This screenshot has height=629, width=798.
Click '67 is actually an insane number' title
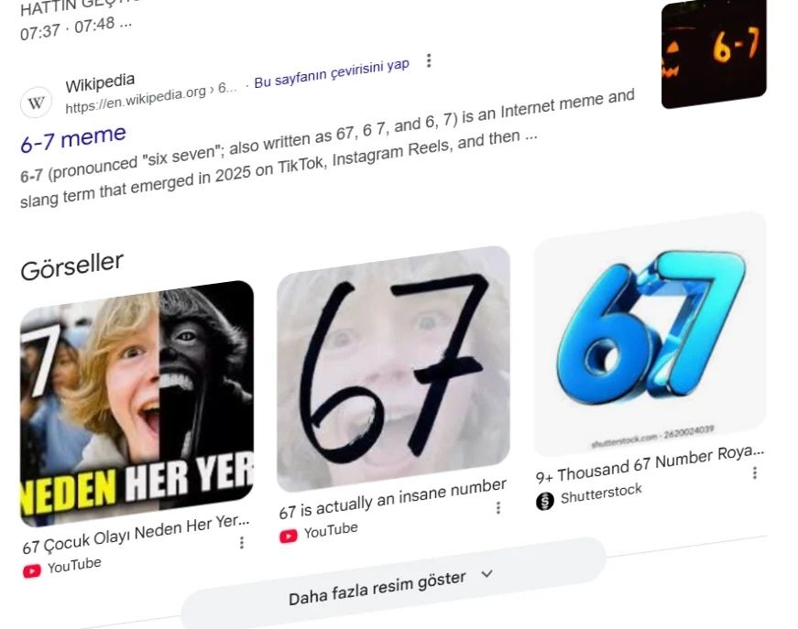point(393,498)
